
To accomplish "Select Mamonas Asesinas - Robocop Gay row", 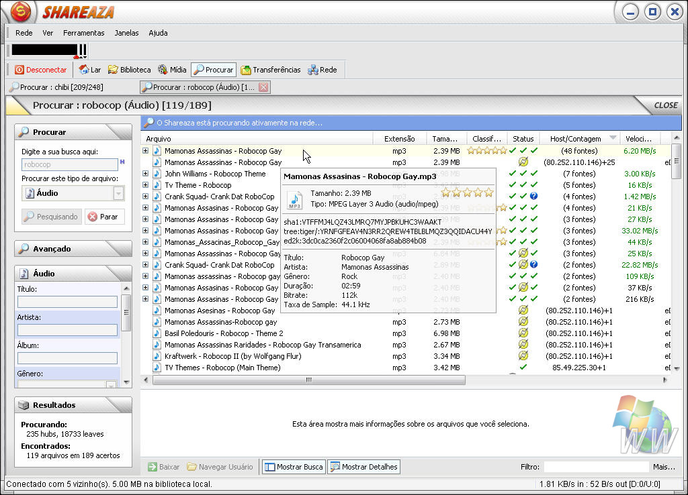I will (x=406, y=311).
